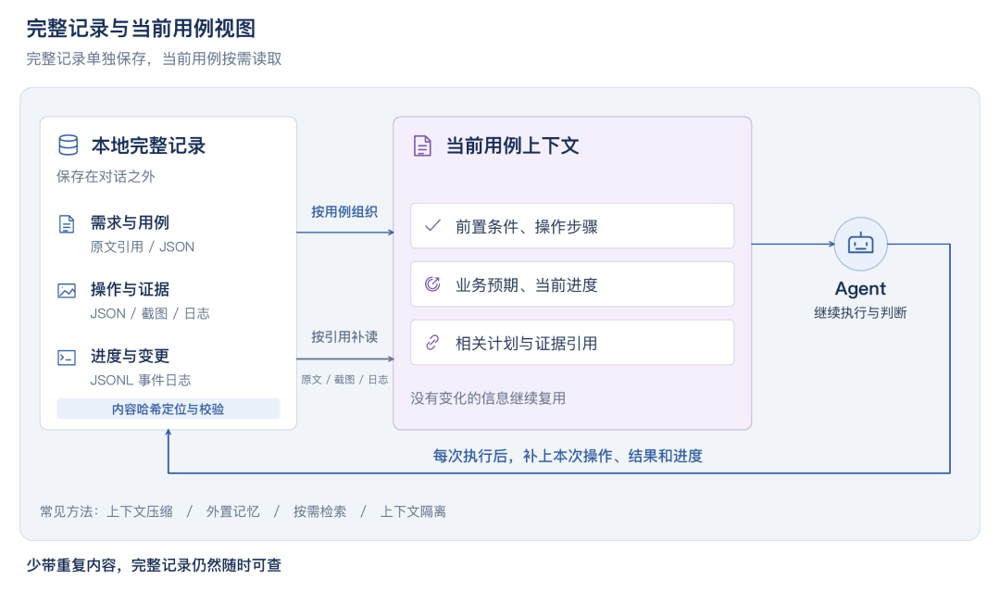Click the JSON / 截图 / 日志 text
The image size is (1000, 592).
point(150,313)
